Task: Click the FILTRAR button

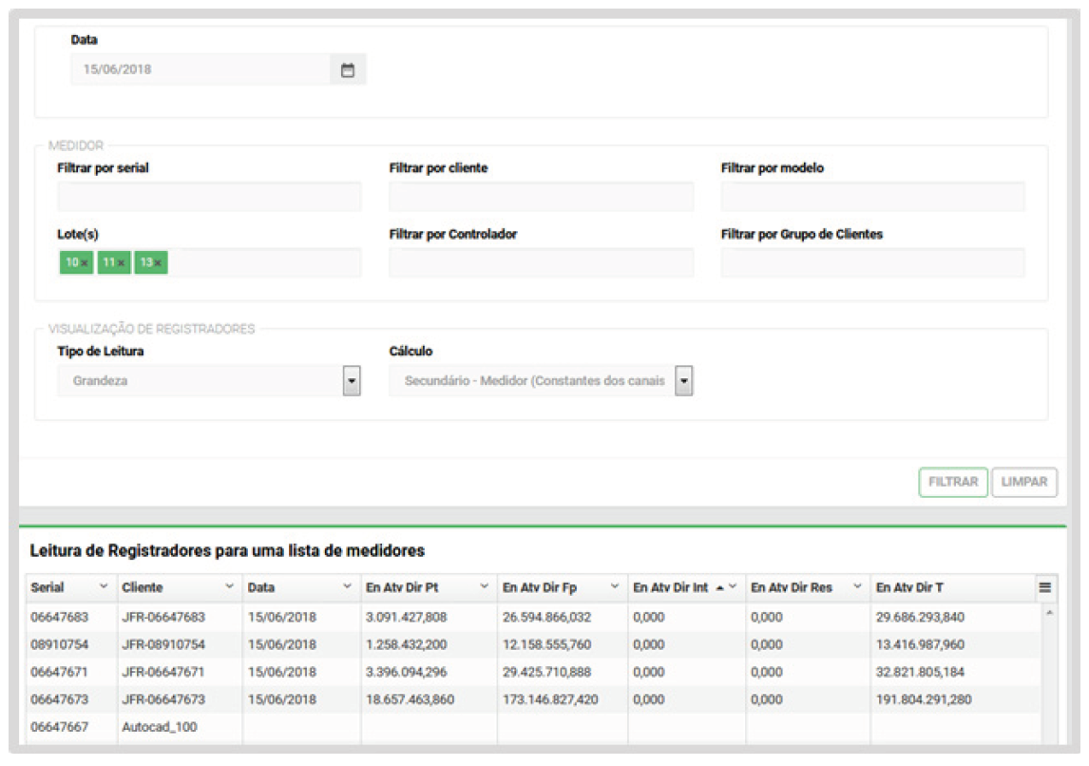Action: [x=953, y=483]
